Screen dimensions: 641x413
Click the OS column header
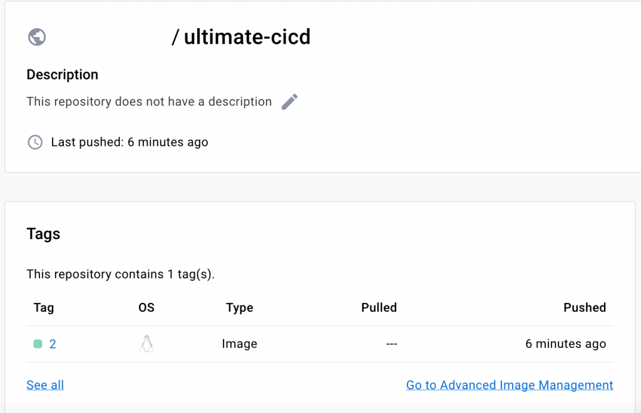(146, 307)
